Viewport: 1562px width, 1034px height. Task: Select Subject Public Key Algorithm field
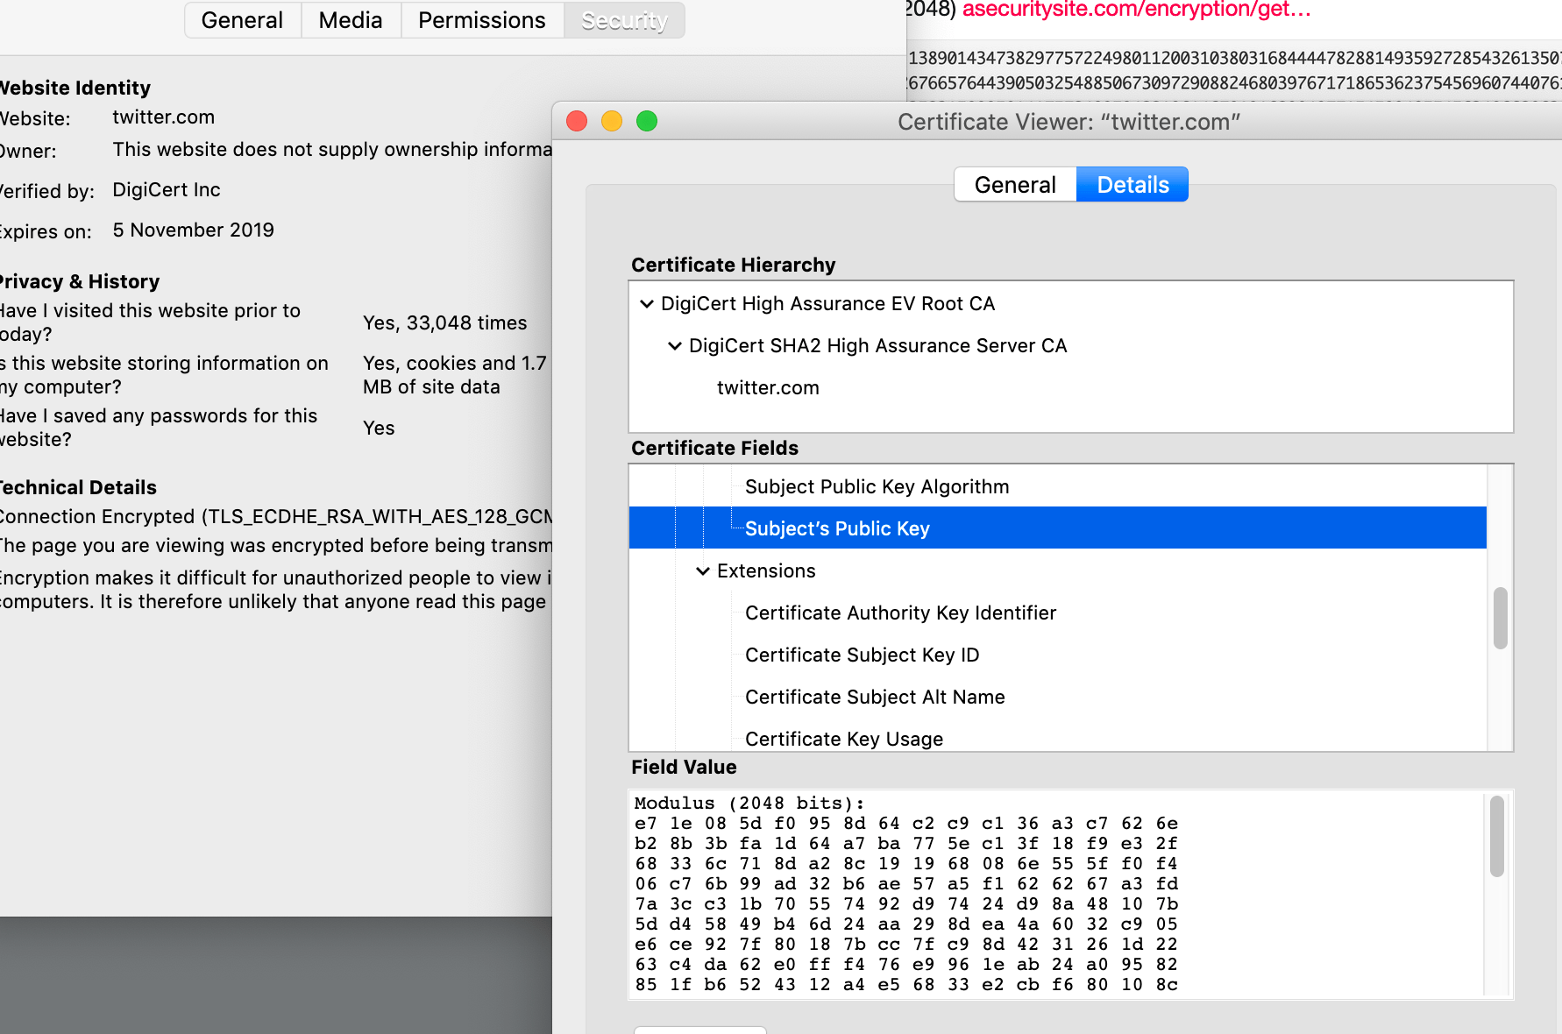[877, 487]
